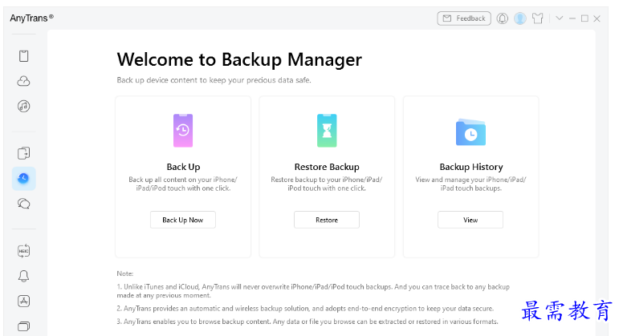Click the Backup History card title
Screen dimensions: 619x336
471,167
